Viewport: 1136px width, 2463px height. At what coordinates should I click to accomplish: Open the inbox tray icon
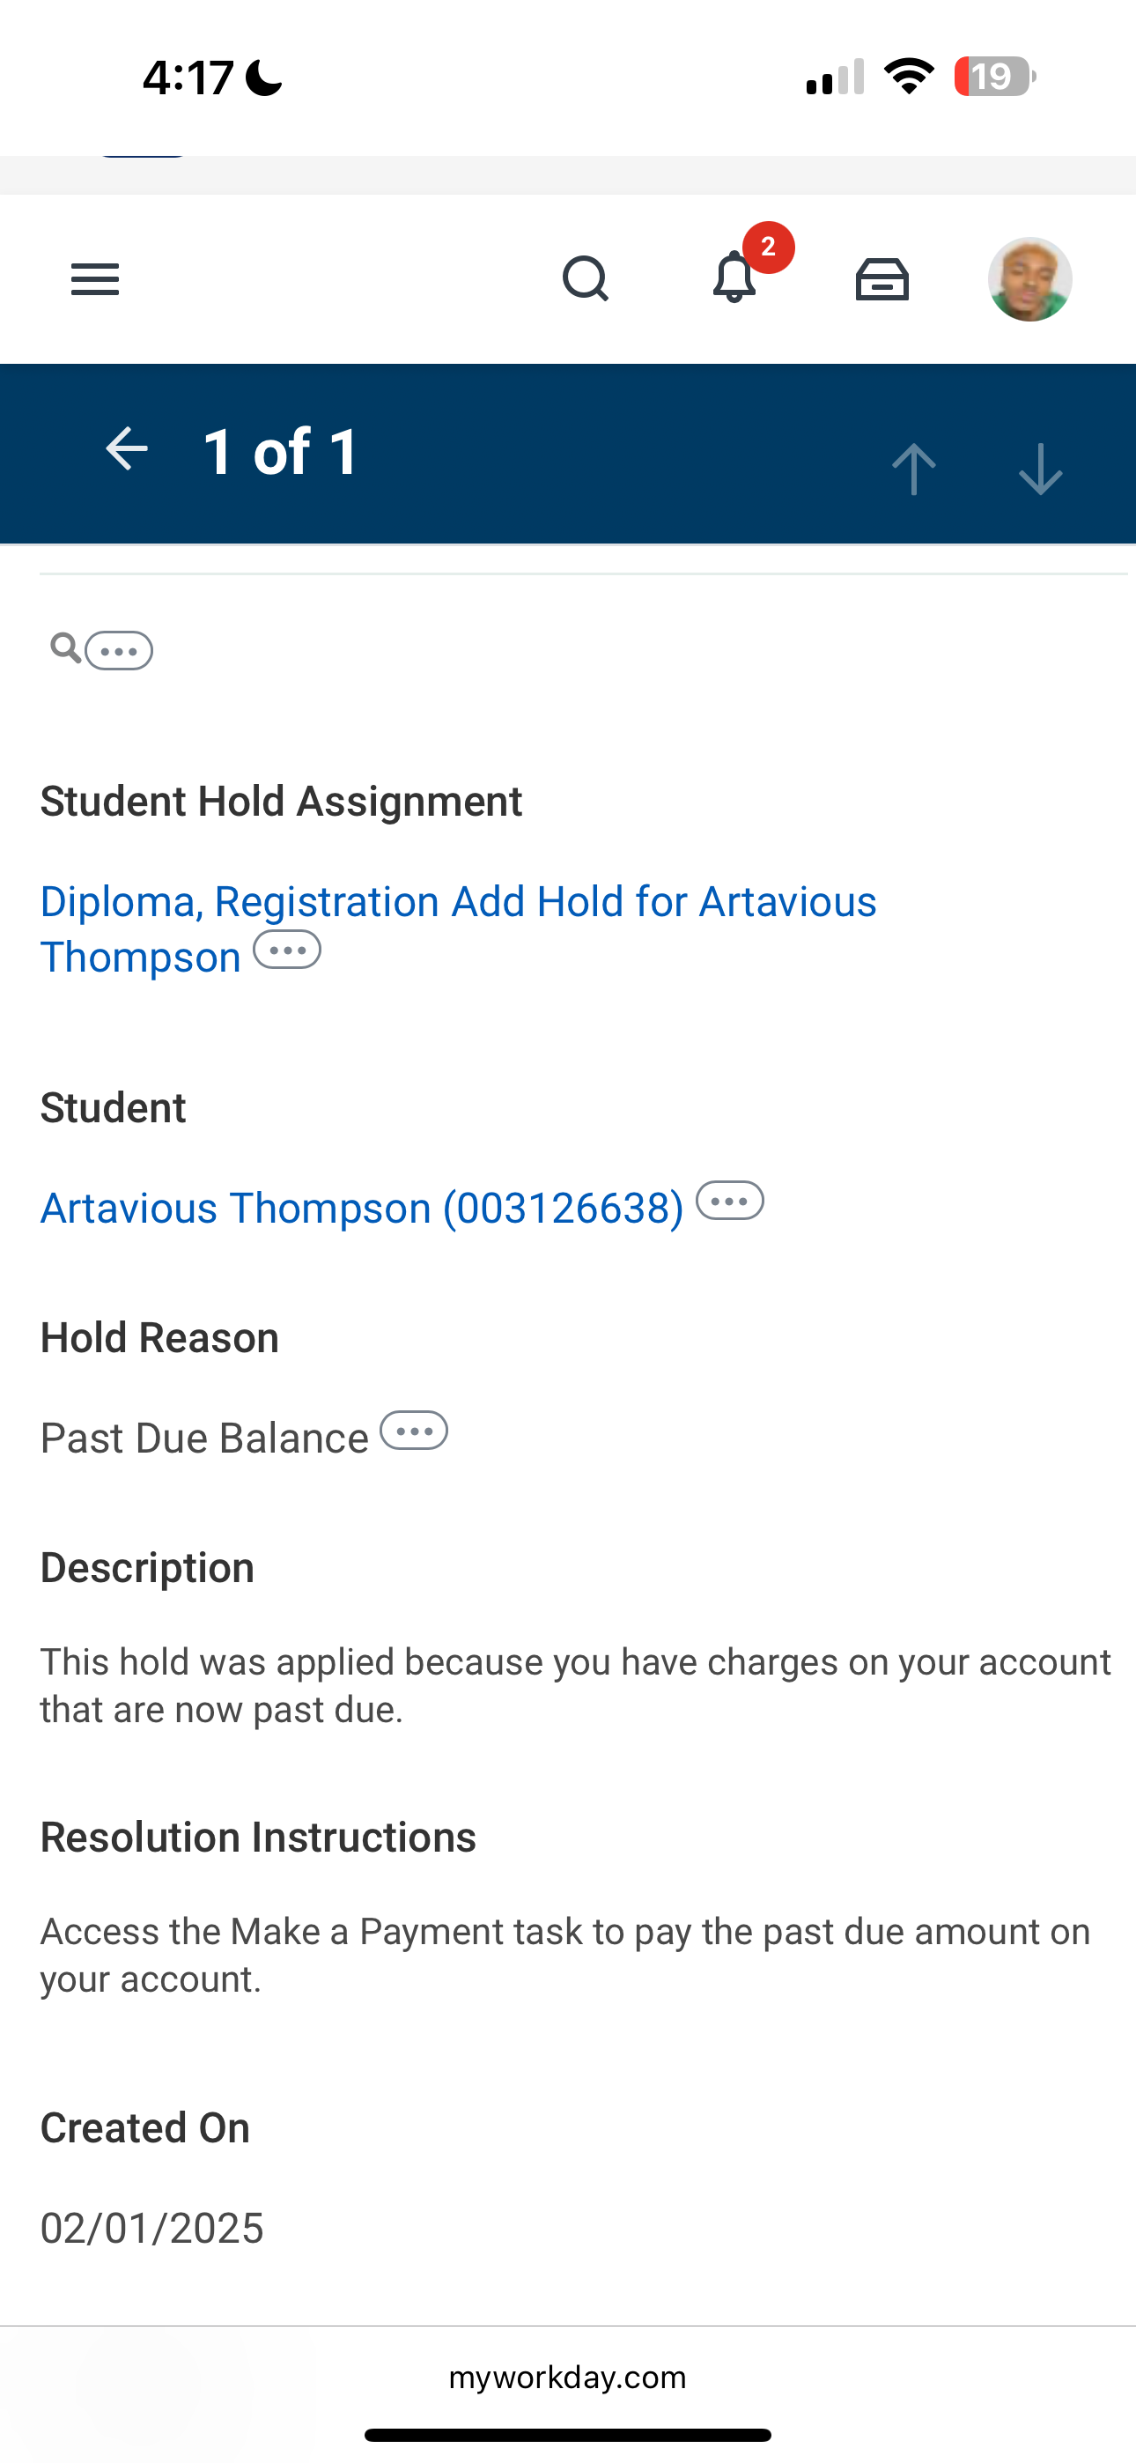point(882,279)
